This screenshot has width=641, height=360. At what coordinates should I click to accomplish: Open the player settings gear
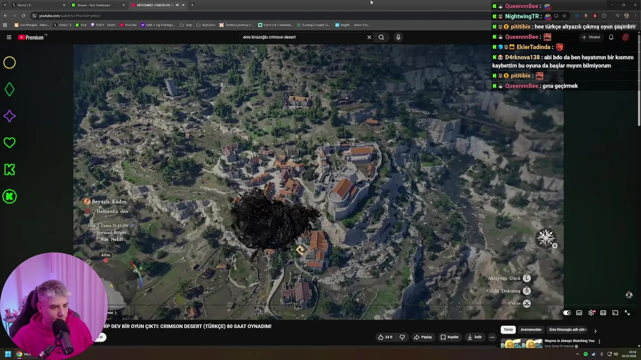coord(591,313)
